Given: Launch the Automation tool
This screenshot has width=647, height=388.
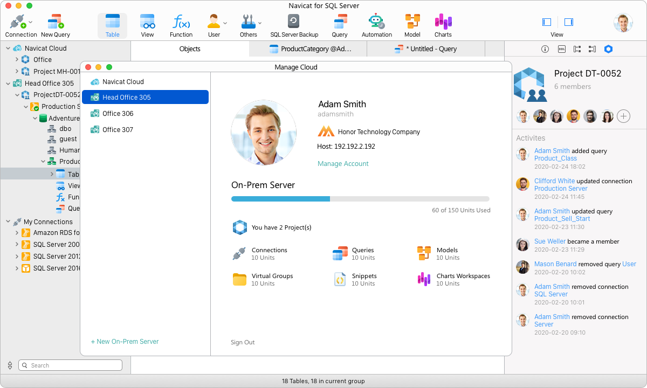Looking at the screenshot, I should click(376, 24).
